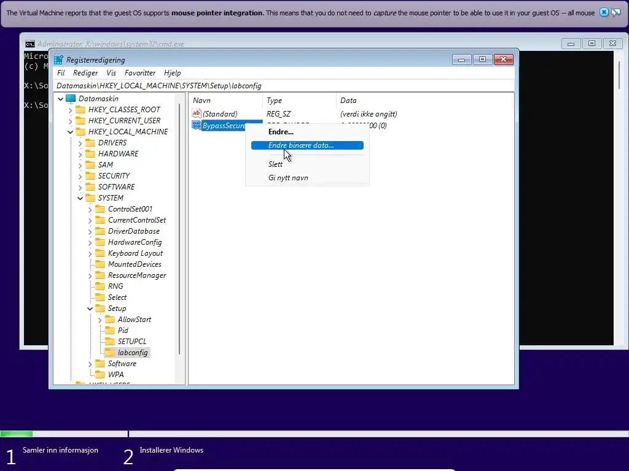The image size is (629, 471).
Task: Close the Registerredigering window
Action: (x=504, y=59)
